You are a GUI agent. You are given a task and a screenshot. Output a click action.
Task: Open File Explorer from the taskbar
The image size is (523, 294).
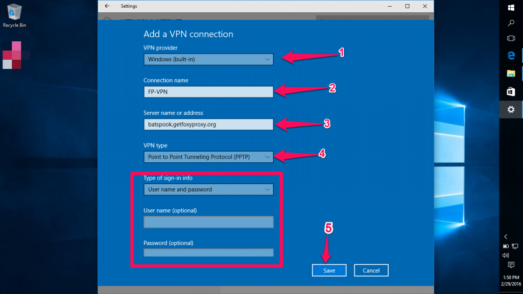click(x=511, y=73)
